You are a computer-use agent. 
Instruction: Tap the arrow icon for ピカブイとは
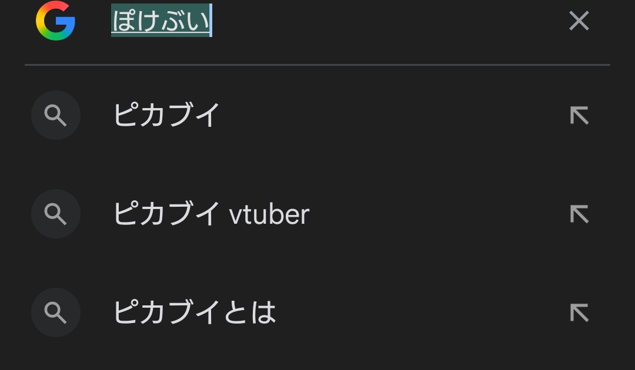pos(579,313)
